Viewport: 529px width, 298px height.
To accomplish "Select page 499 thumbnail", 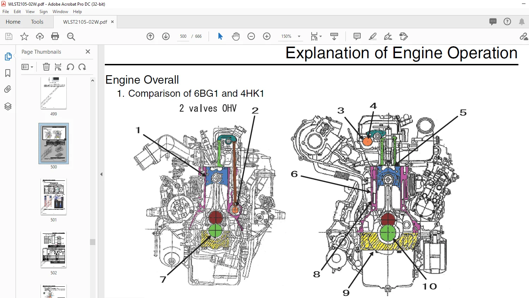I will [54, 93].
